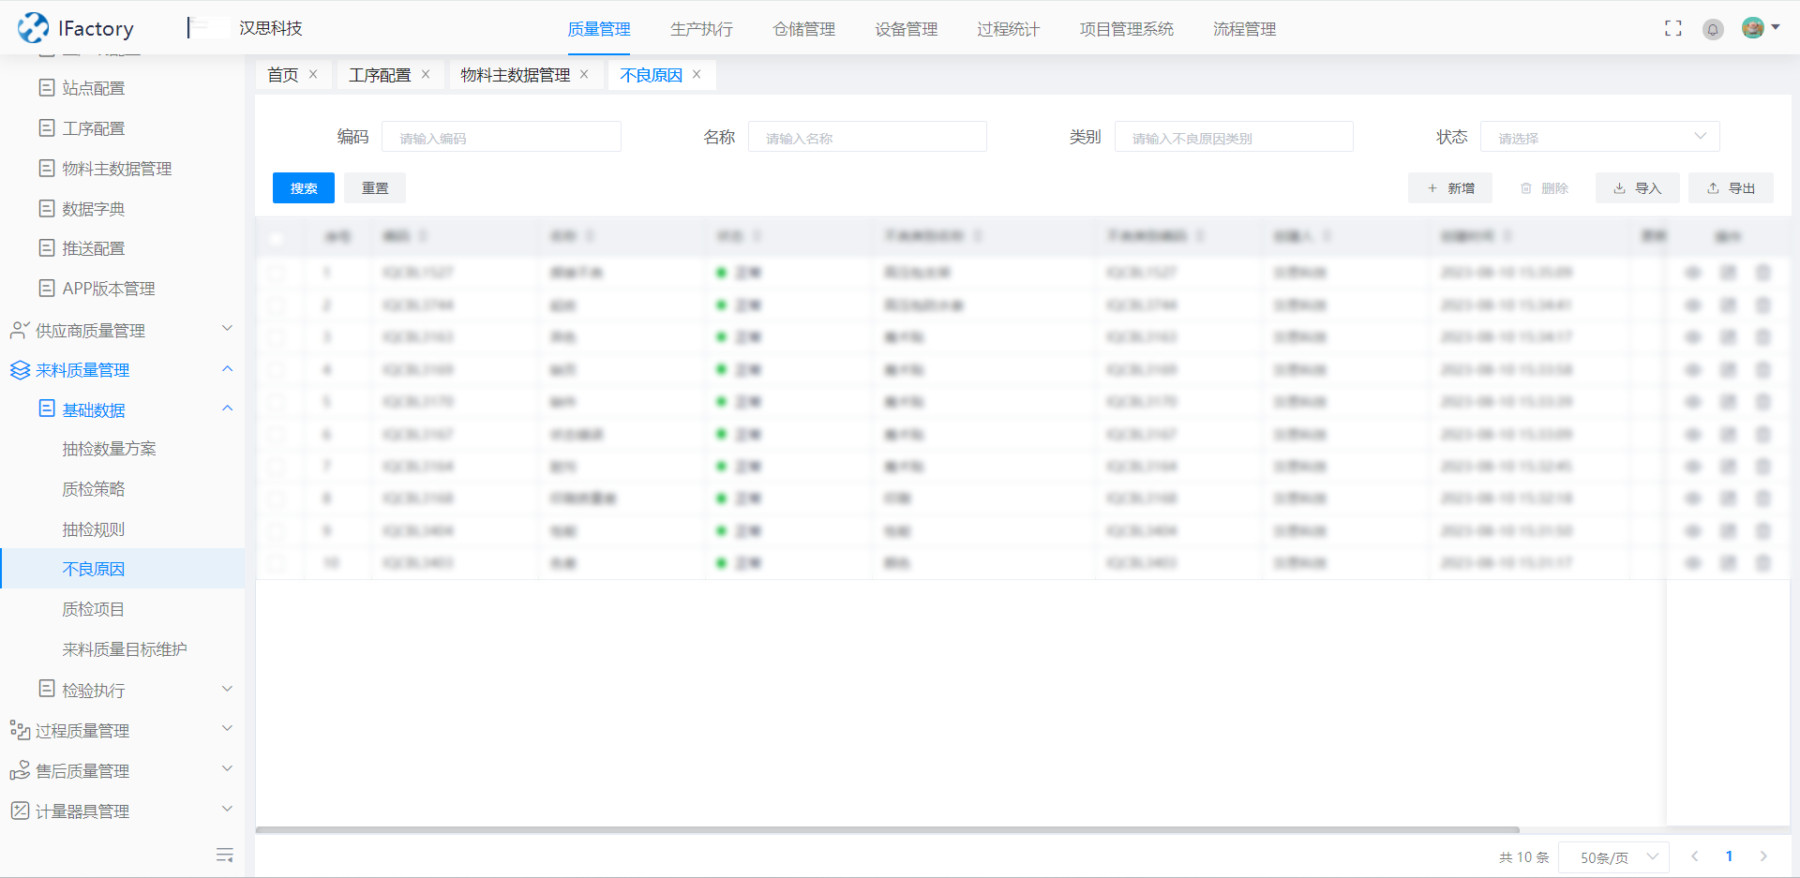Click the user avatar in header
1800x878 pixels.
point(1752,28)
